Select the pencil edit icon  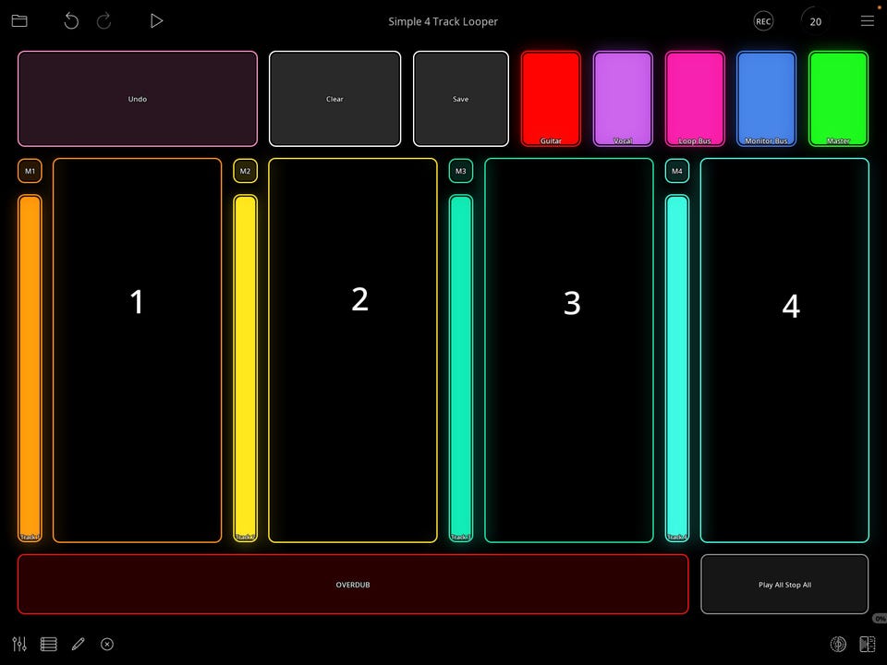click(78, 644)
